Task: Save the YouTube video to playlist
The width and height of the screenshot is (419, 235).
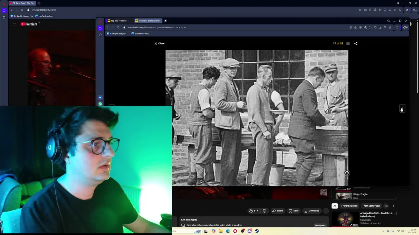Action: pos(293,211)
